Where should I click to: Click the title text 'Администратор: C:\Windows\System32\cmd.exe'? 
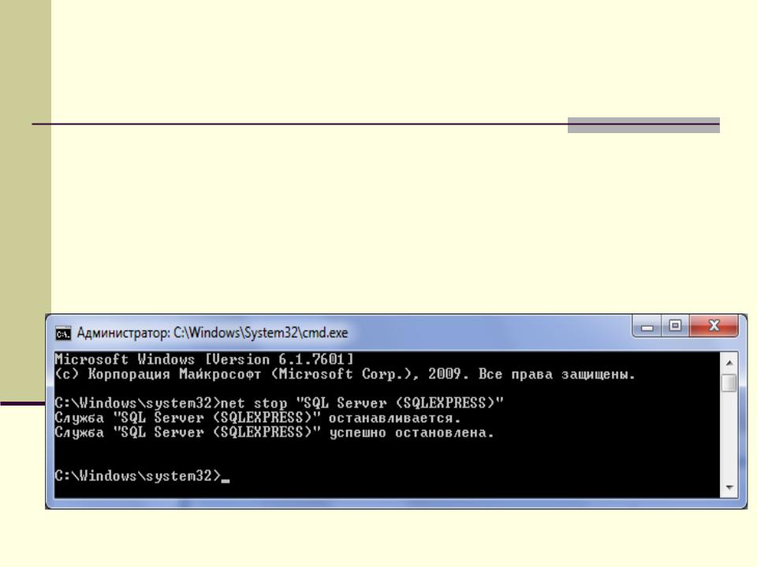212,332
